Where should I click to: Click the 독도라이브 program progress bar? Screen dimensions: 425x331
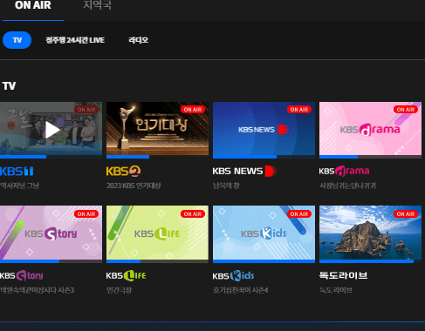pos(370,261)
